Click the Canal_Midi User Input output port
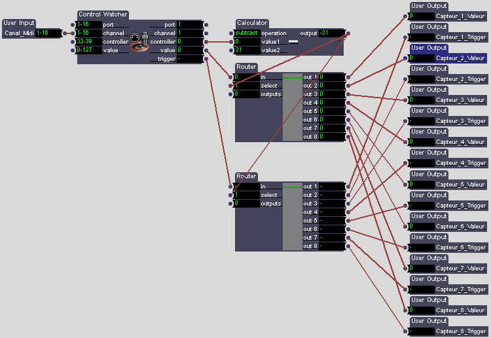This screenshot has height=338, width=491. tap(64, 33)
